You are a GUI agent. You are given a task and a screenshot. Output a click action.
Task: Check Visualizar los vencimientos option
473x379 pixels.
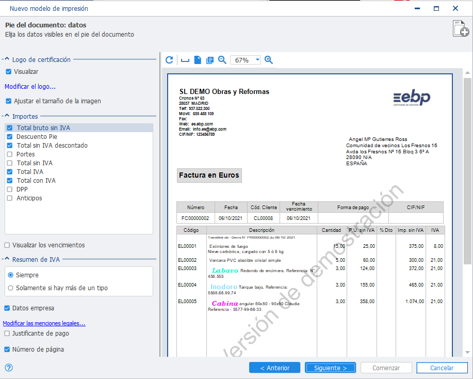(x=7, y=245)
